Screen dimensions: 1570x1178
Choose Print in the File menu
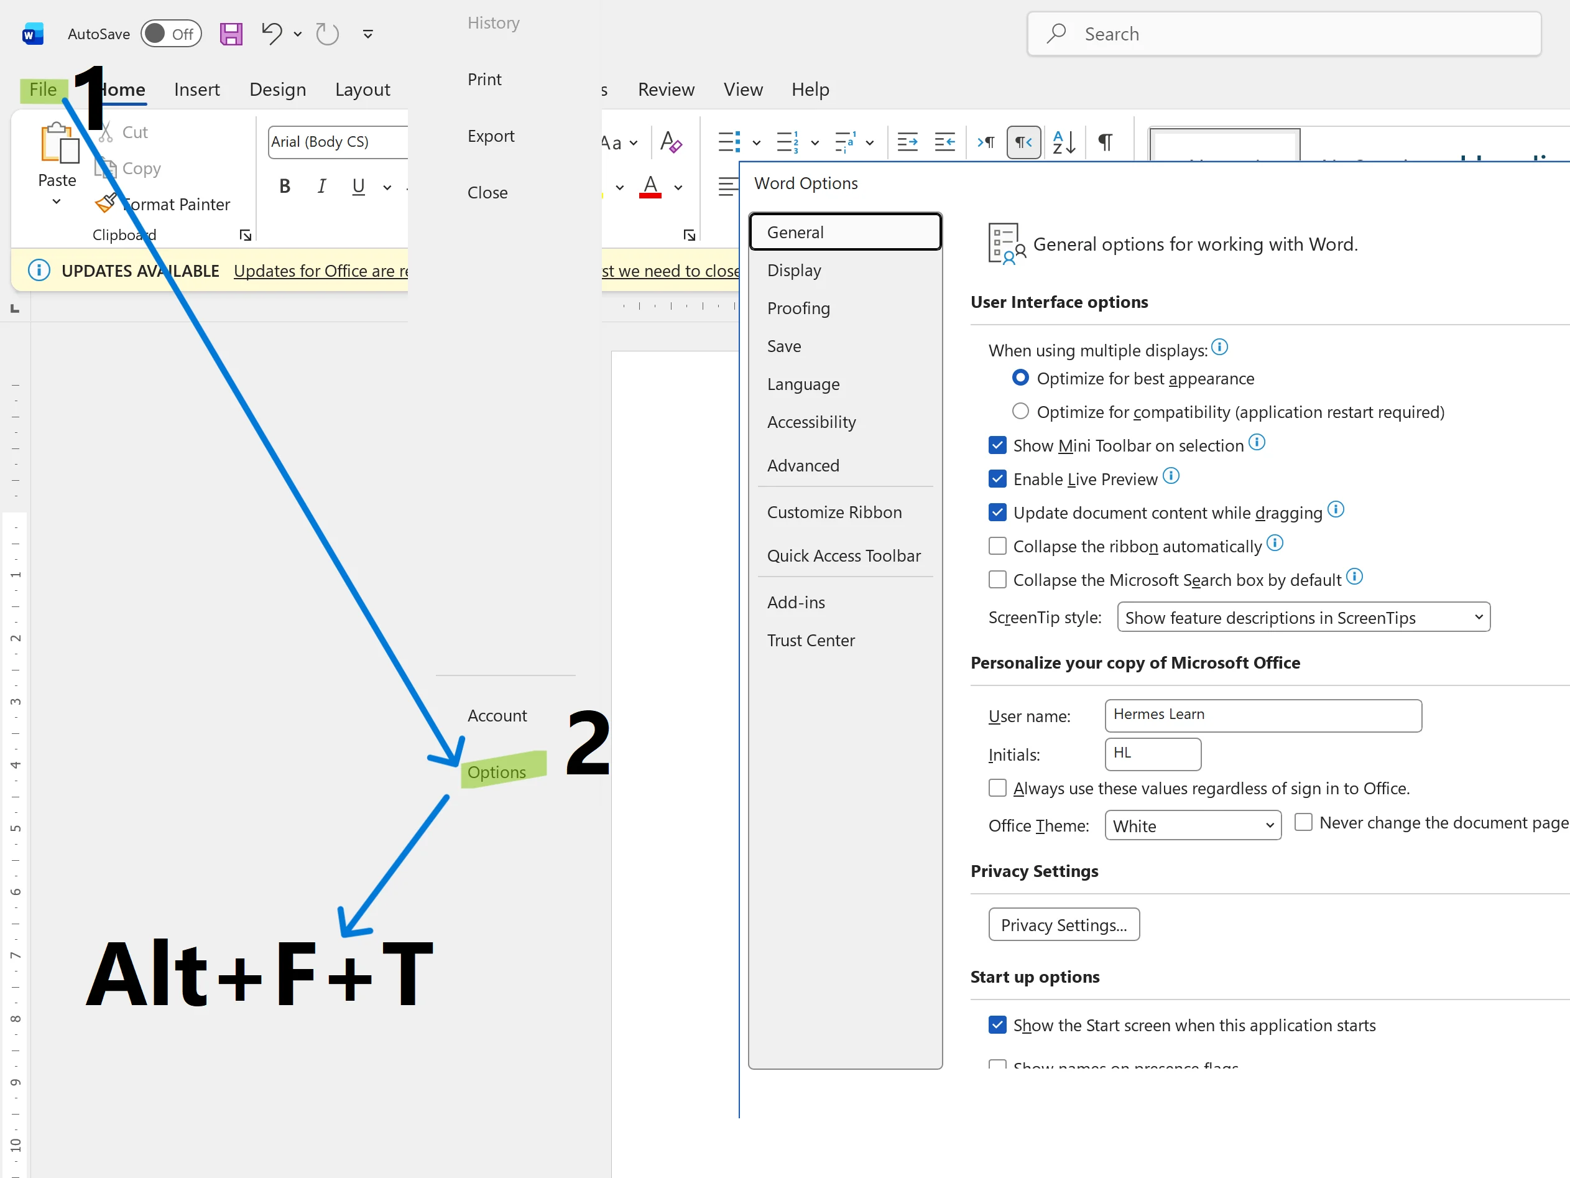485,80
